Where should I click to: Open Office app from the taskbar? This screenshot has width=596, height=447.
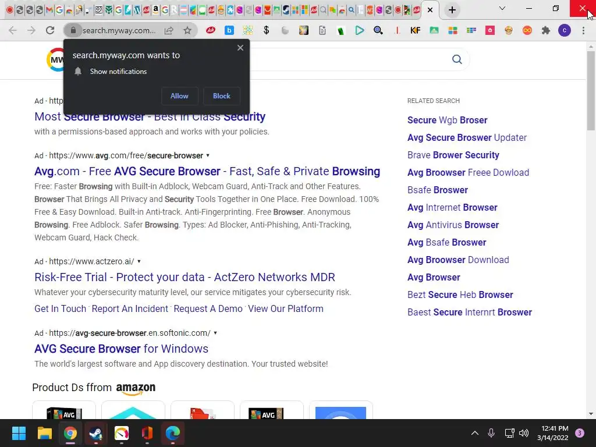coord(147,433)
